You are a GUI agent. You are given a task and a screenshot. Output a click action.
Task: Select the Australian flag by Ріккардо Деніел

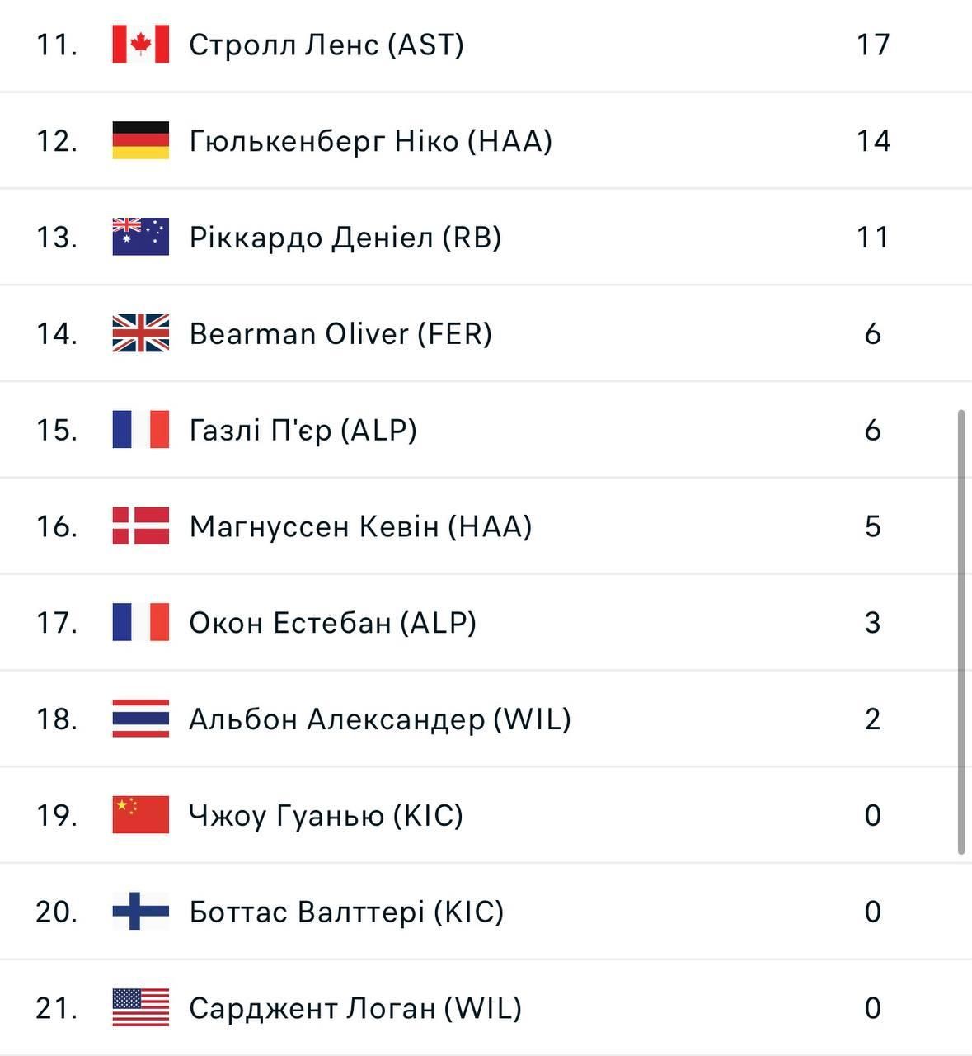[141, 237]
